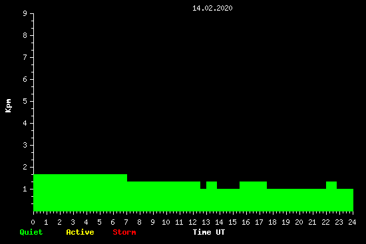Viewport: 366px width, 244px height.
Task: Click the Kpm vertical axis label
Action: [x=9, y=106]
